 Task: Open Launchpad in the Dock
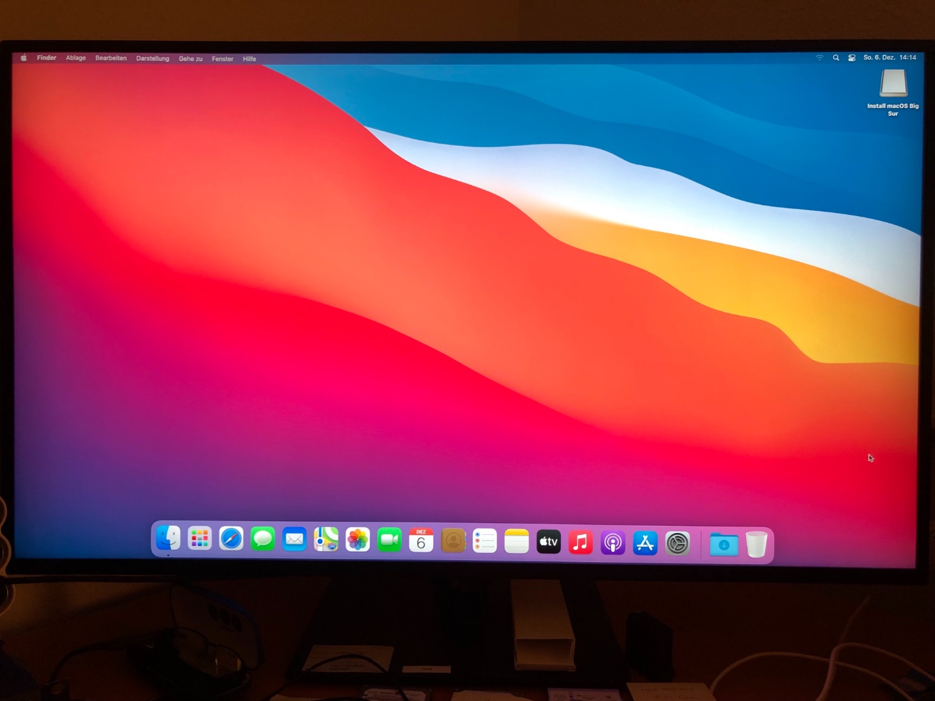[199, 538]
